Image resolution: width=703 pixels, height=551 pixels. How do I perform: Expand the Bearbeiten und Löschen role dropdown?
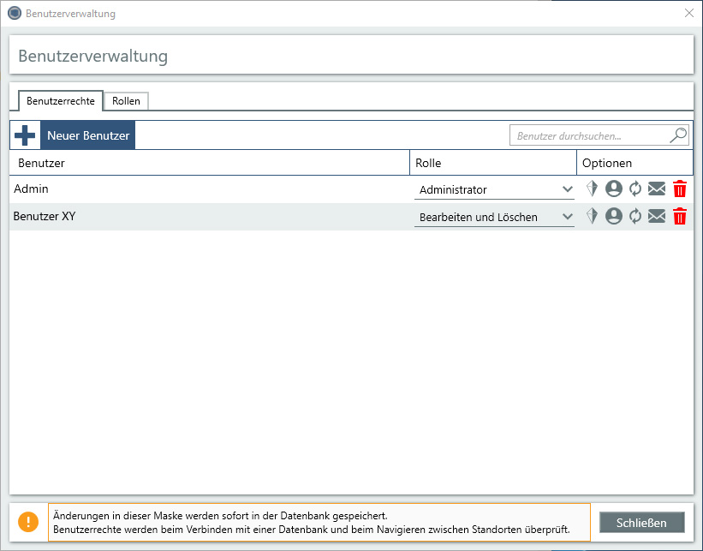tap(494, 217)
